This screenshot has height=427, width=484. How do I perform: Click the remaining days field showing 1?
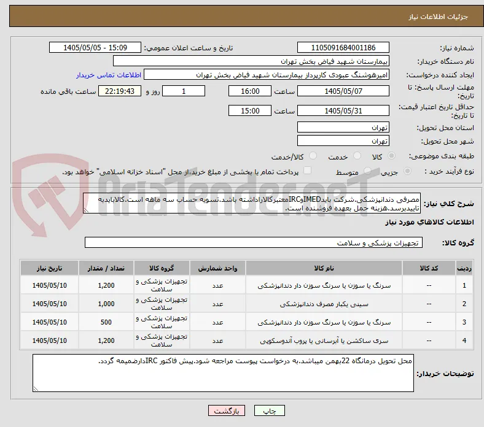point(184,91)
